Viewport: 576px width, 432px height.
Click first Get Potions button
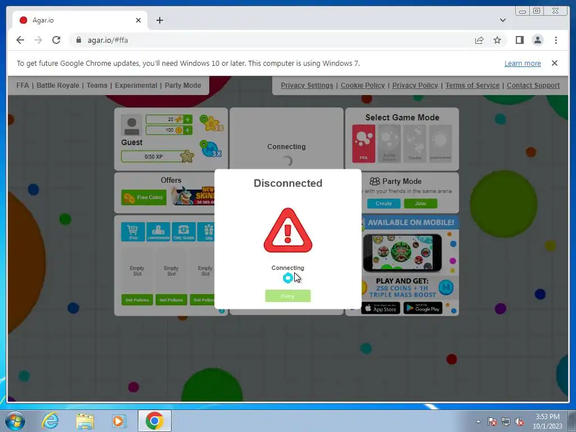coord(137,300)
